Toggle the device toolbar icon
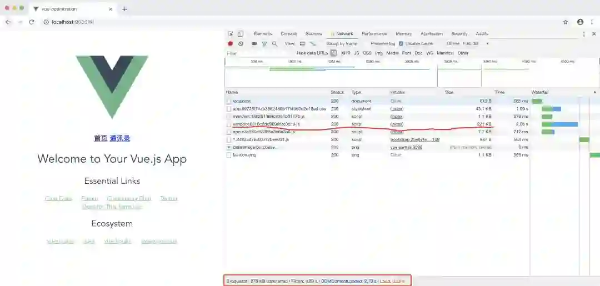Image resolution: width=600 pixels, height=286 pixels. pyautogui.click(x=240, y=34)
